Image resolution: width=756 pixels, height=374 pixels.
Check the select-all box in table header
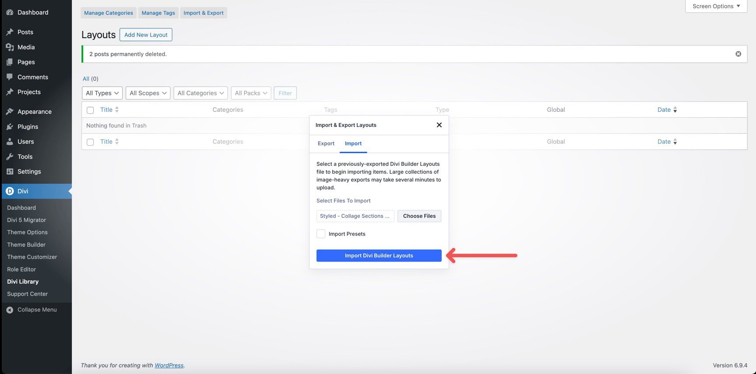pyautogui.click(x=90, y=110)
